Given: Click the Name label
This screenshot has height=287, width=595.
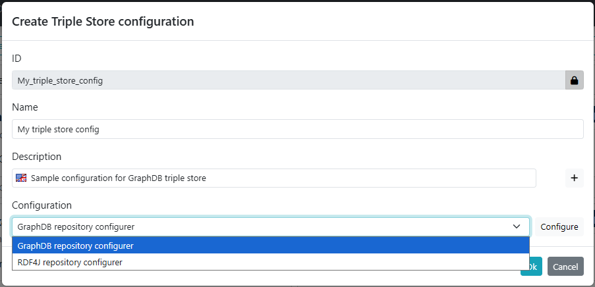Looking at the screenshot, I should click(25, 107).
